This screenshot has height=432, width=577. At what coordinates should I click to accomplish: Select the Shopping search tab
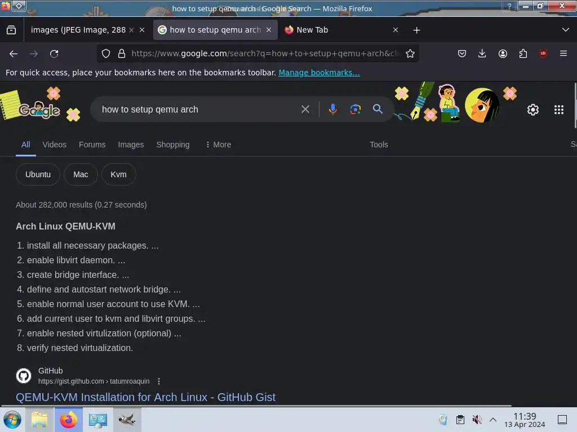[x=173, y=145]
